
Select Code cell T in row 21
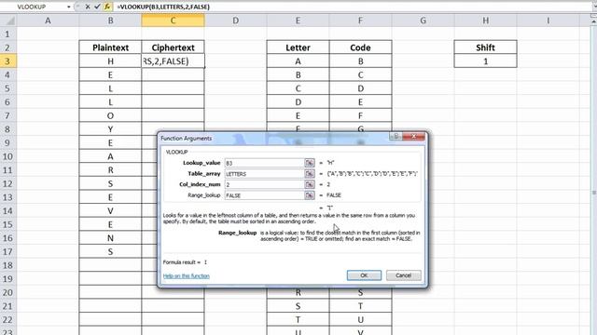[360, 306]
